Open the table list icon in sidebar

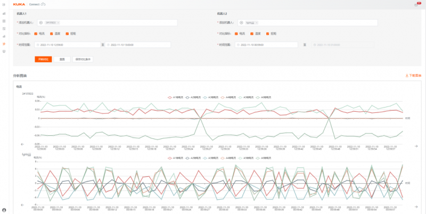4,21
